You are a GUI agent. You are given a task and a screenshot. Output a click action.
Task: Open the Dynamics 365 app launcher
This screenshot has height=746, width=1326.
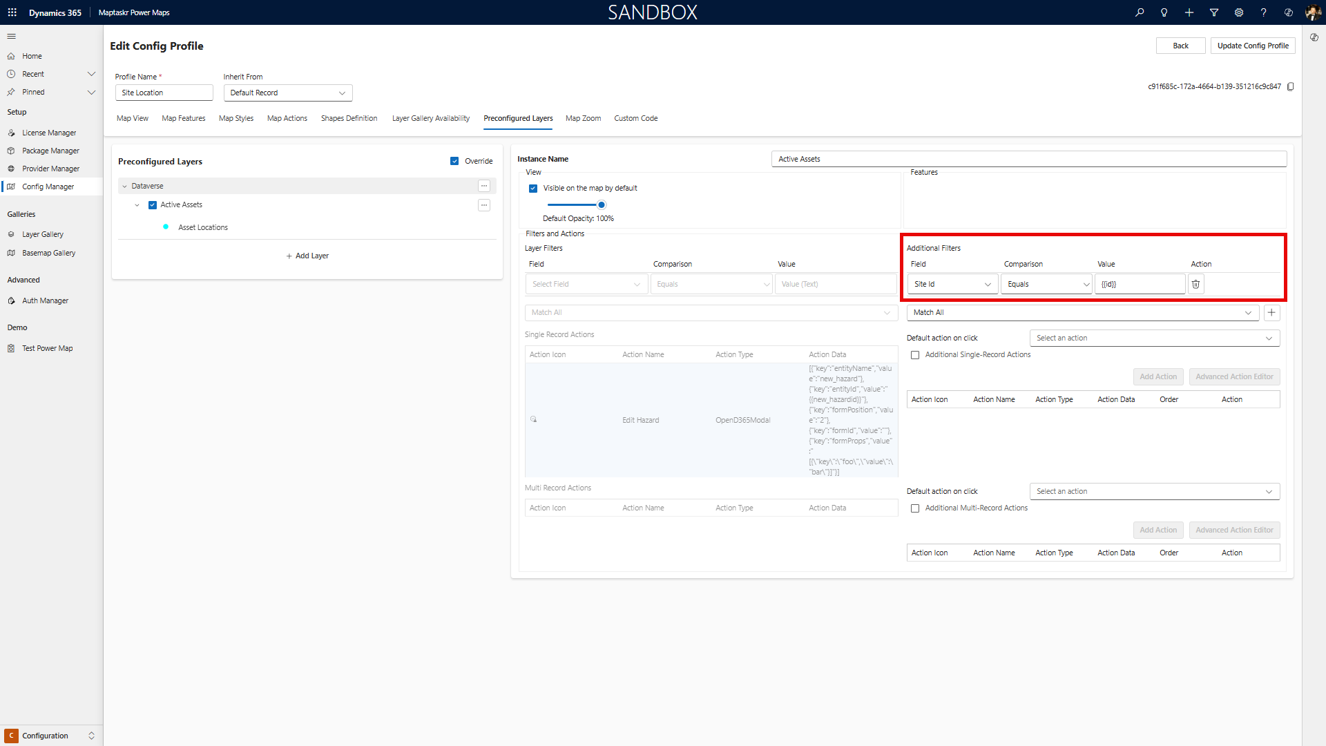click(12, 12)
